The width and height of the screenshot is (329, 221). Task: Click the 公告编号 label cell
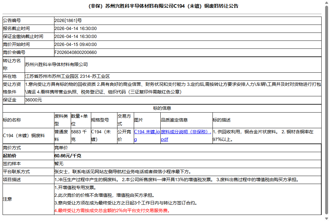(28, 20)
